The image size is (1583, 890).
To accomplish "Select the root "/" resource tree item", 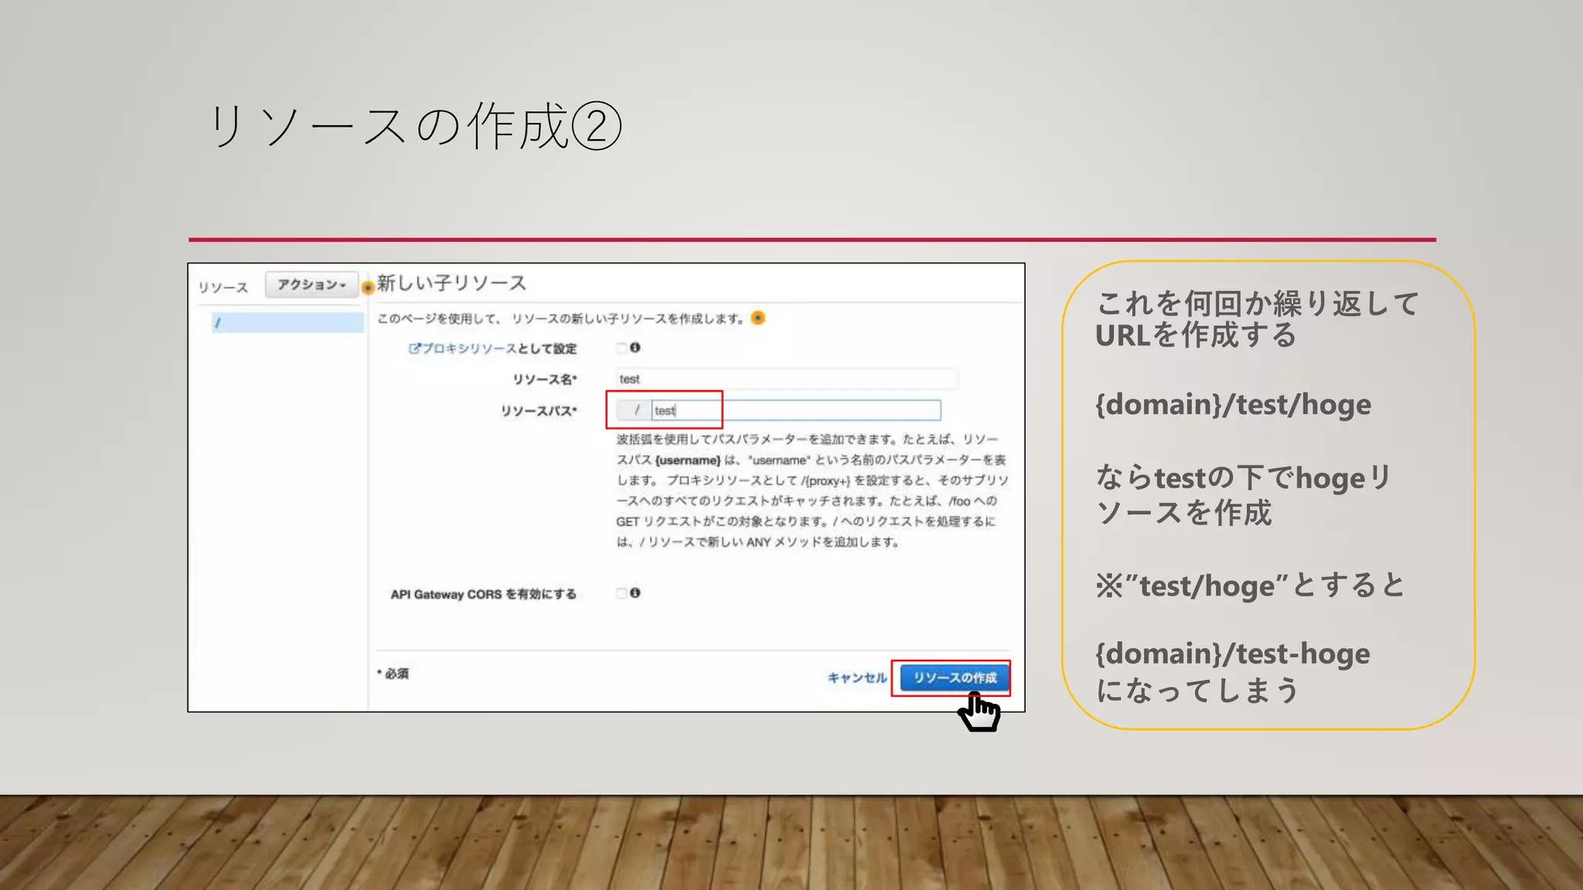I will (287, 323).
